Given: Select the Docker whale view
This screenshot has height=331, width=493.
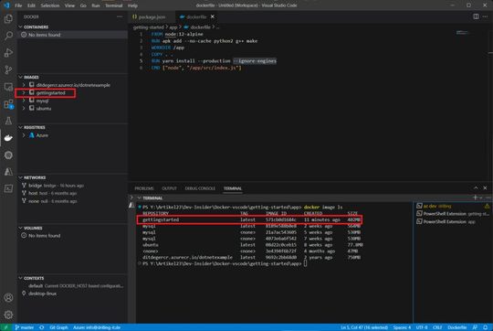Looking at the screenshot, I should pos(8,138).
